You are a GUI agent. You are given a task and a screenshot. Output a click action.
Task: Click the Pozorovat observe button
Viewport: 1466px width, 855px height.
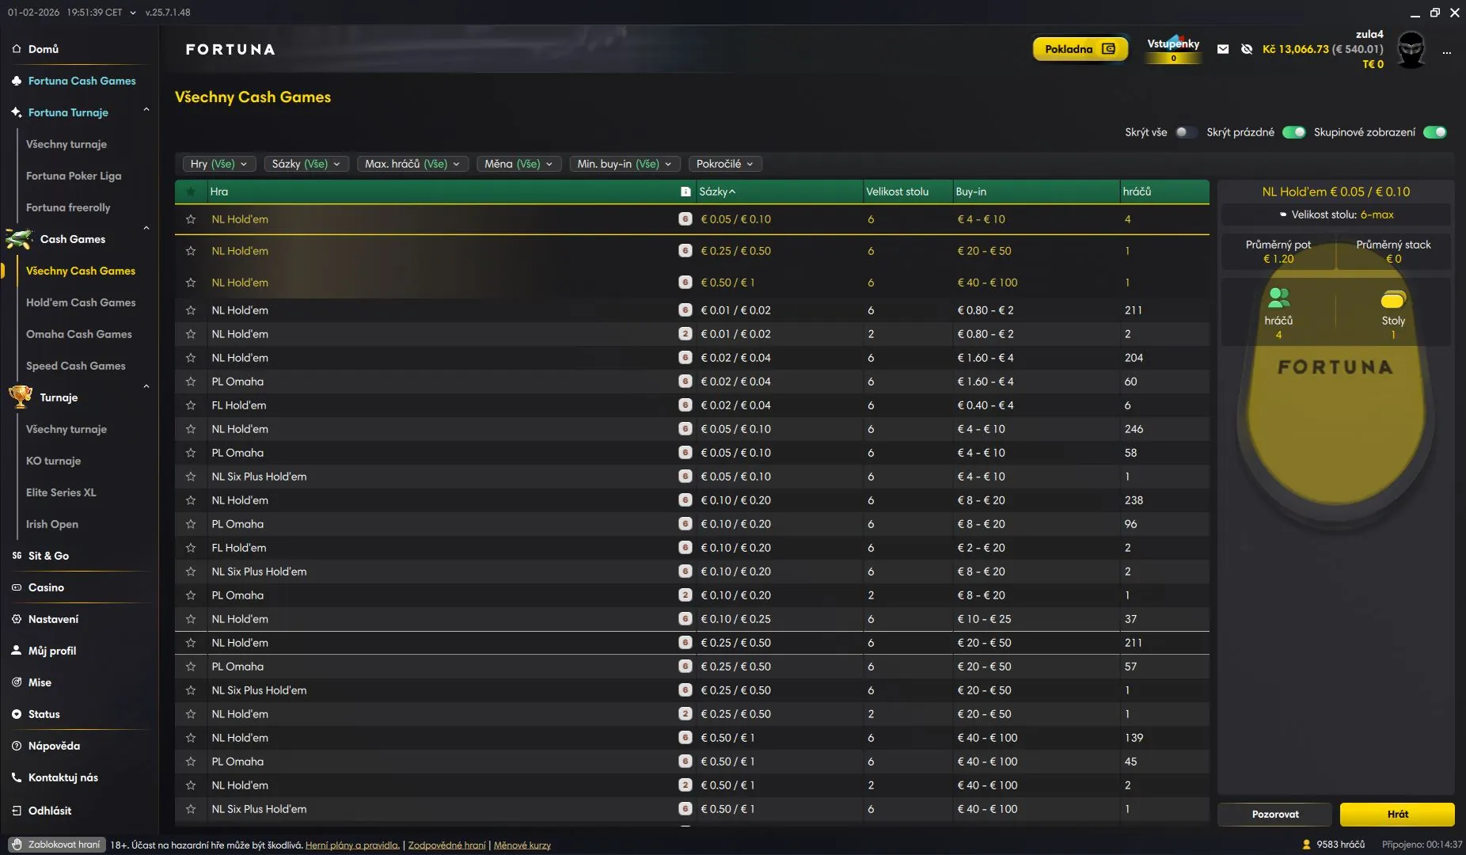(1275, 814)
